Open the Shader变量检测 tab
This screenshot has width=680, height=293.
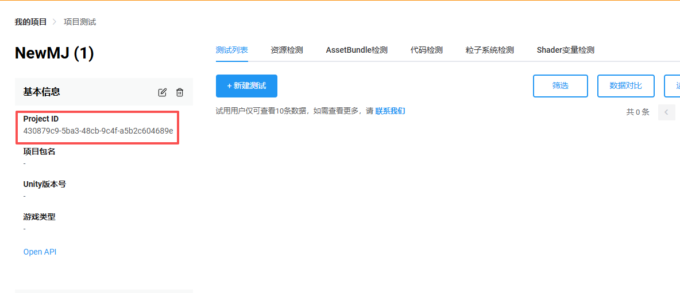566,50
